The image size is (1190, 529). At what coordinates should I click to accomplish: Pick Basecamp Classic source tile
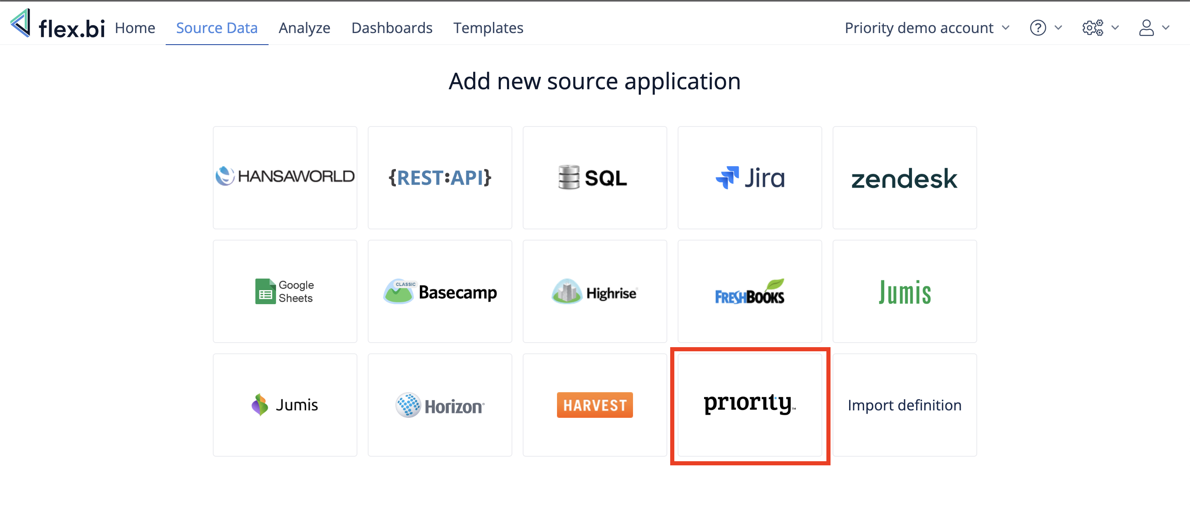click(x=439, y=291)
